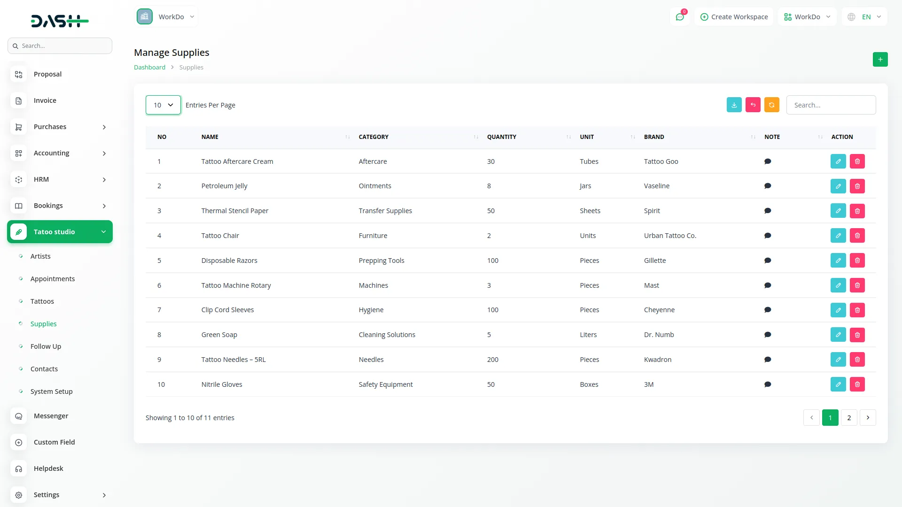Screen dimensions: 902x507
Task: Open the chat messages icon in header
Action: pyautogui.click(x=679, y=17)
